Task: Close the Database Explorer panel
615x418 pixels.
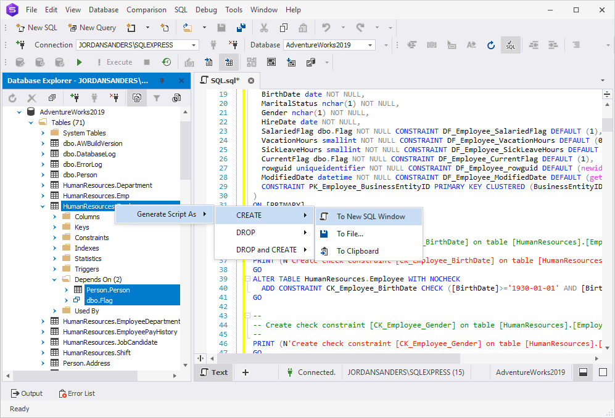Action: click(x=181, y=81)
